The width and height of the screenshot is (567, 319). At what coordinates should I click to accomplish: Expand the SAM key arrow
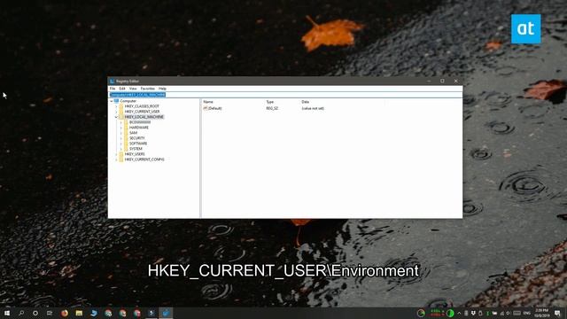pos(121,133)
